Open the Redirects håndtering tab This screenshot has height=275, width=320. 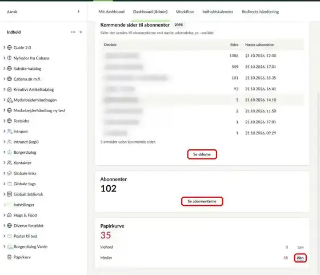coord(261,12)
